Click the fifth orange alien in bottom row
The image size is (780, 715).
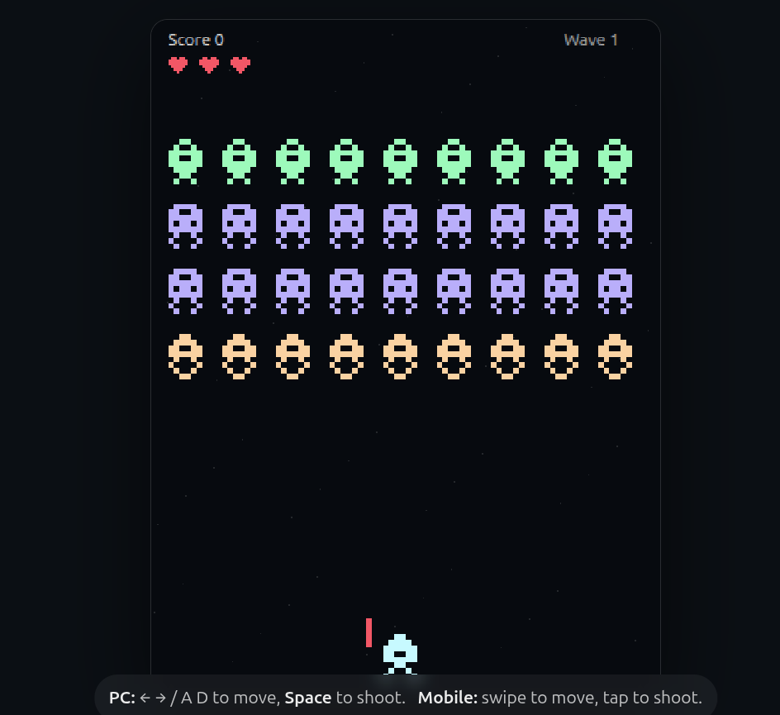click(x=400, y=357)
